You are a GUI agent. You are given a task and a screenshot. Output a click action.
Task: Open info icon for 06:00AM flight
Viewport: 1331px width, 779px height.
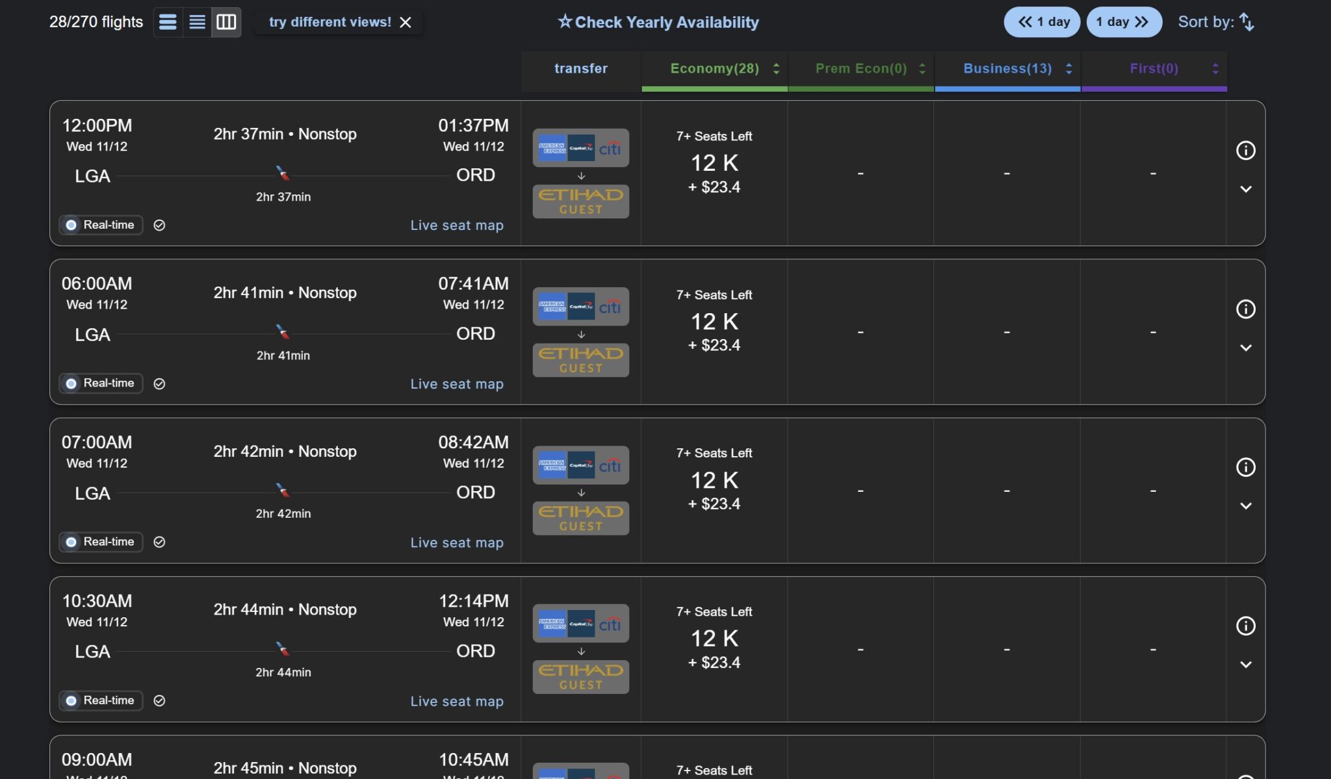coord(1245,309)
